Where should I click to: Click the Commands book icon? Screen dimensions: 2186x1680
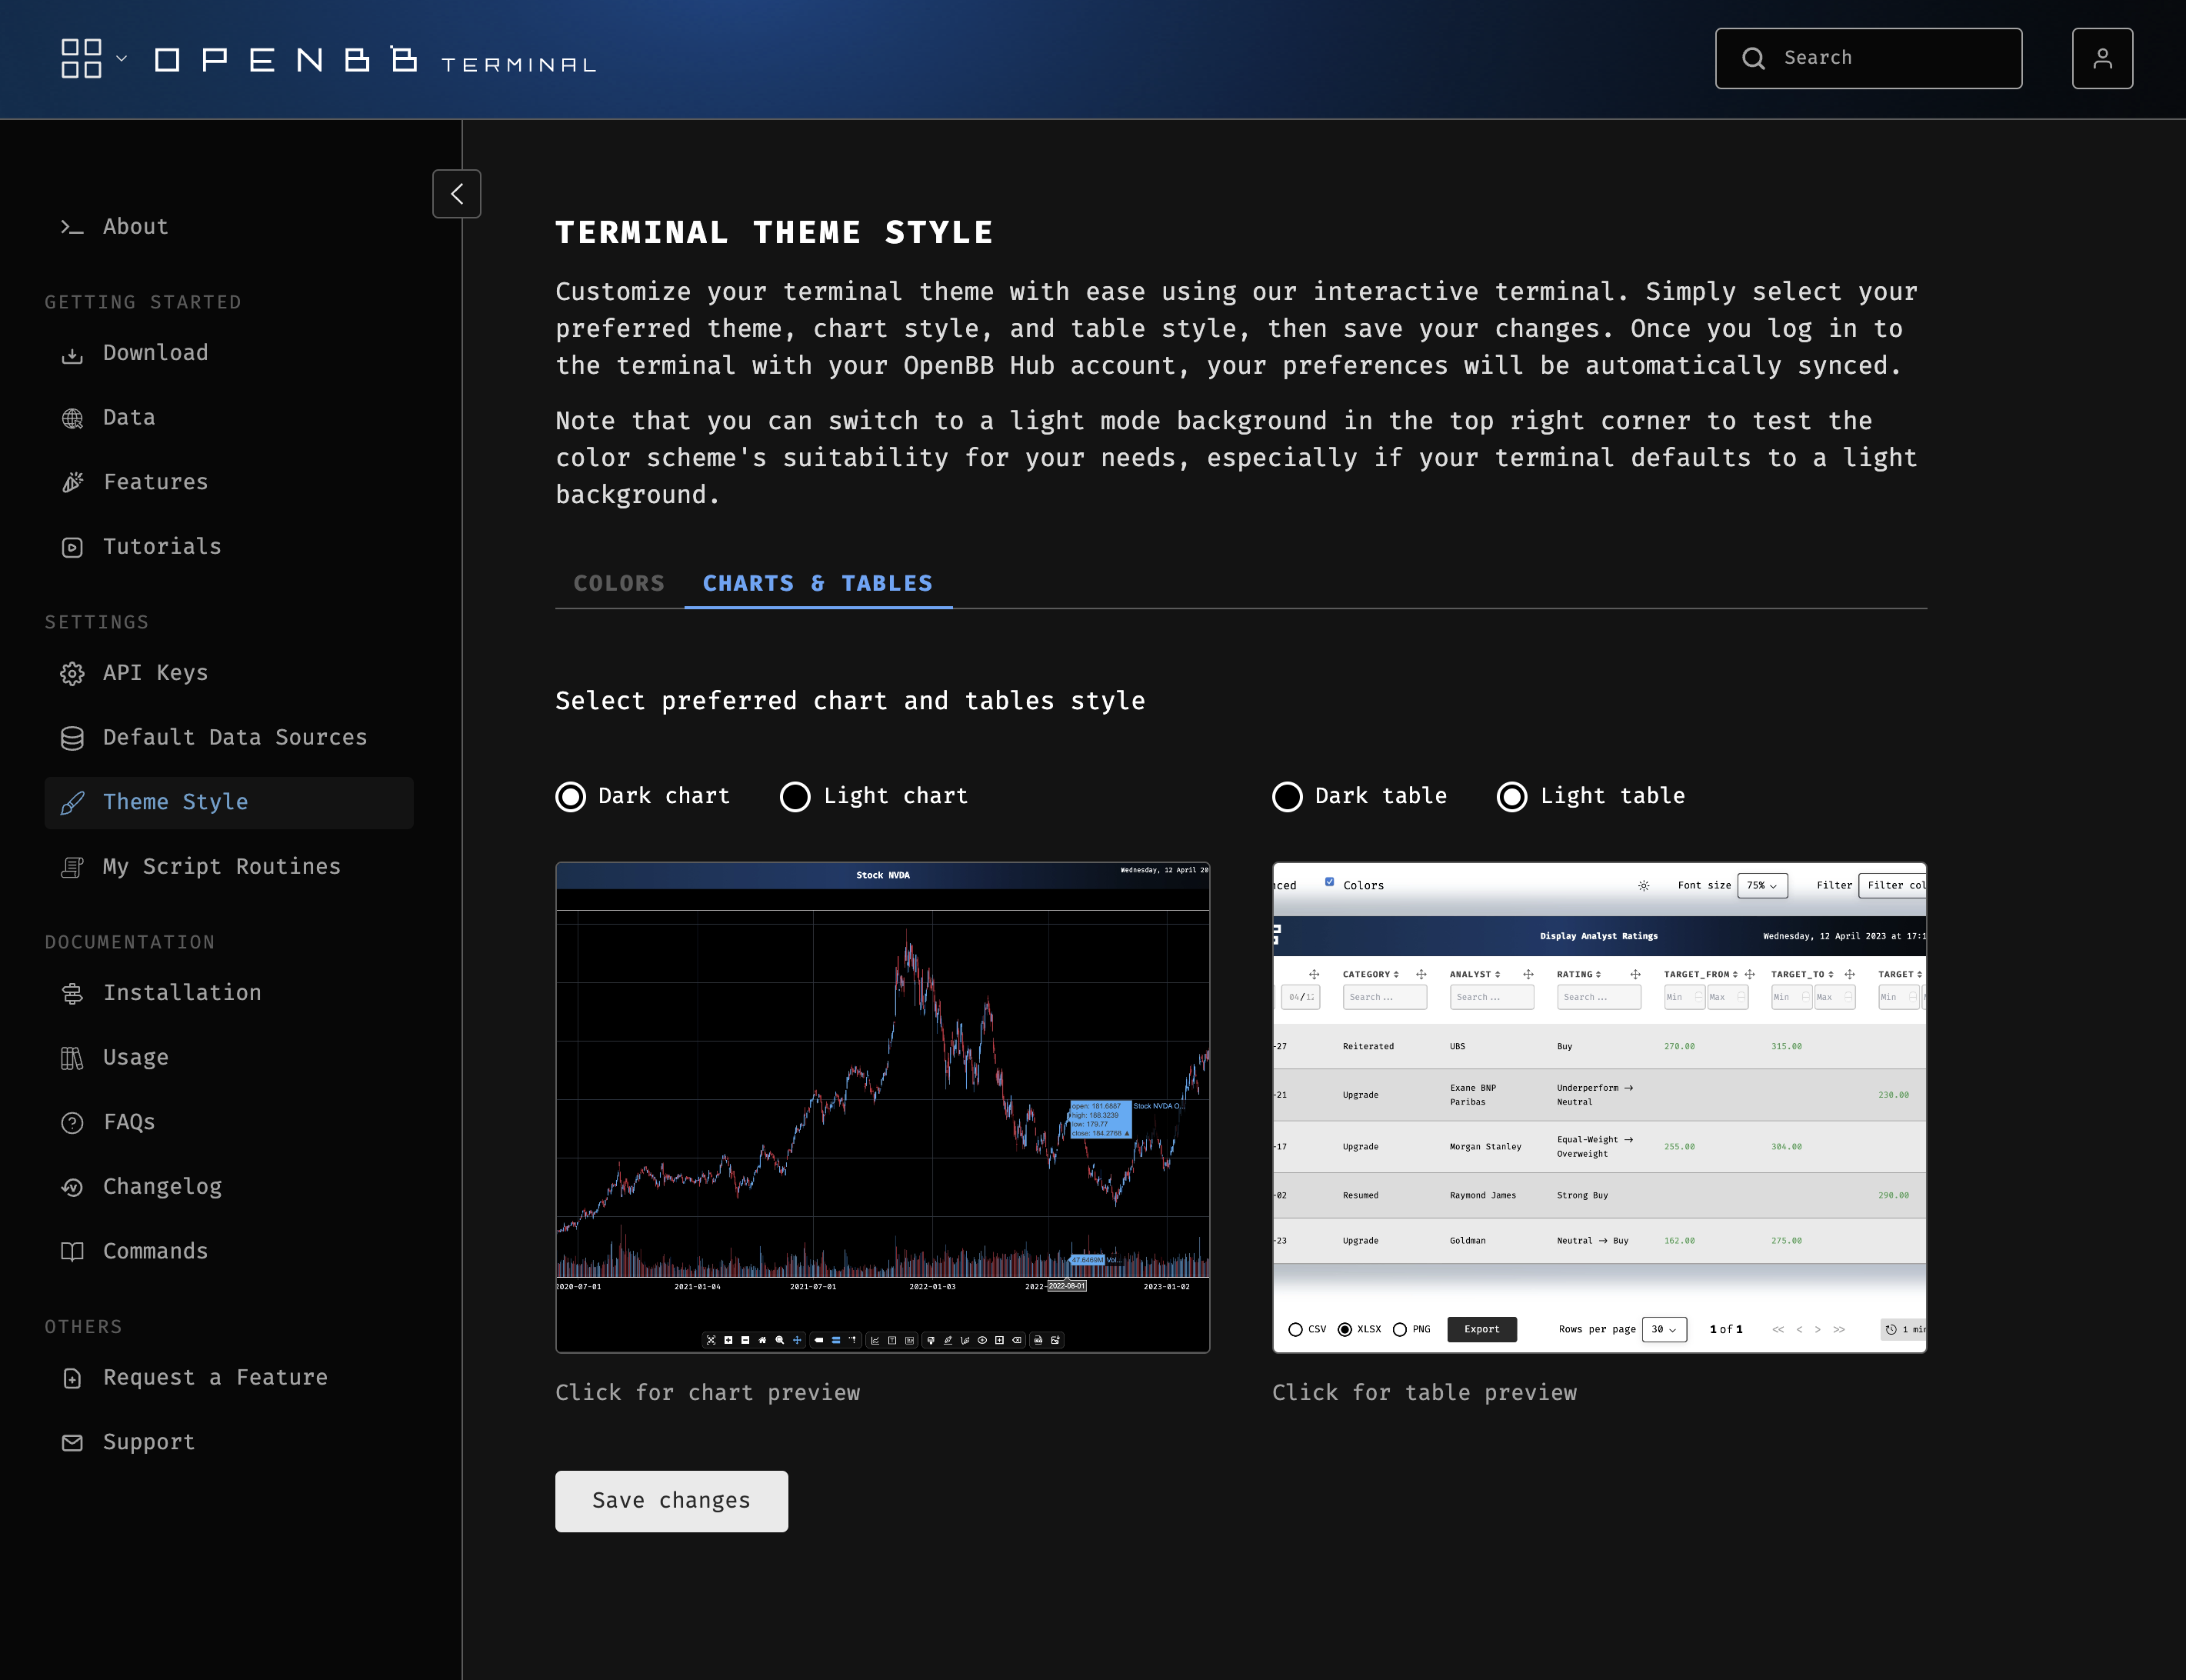click(x=72, y=1251)
